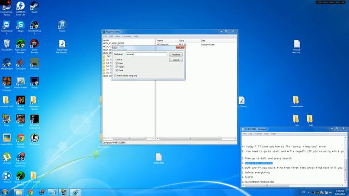
Task: Select the Google Chrome desktop shortcut
Action: [21, 140]
